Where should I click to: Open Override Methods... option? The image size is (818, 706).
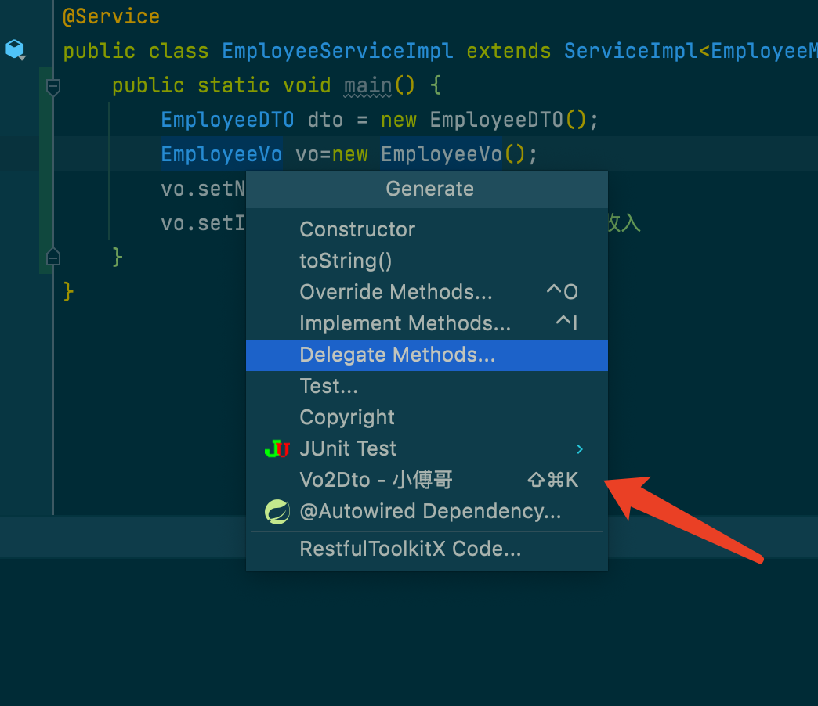[x=396, y=292]
